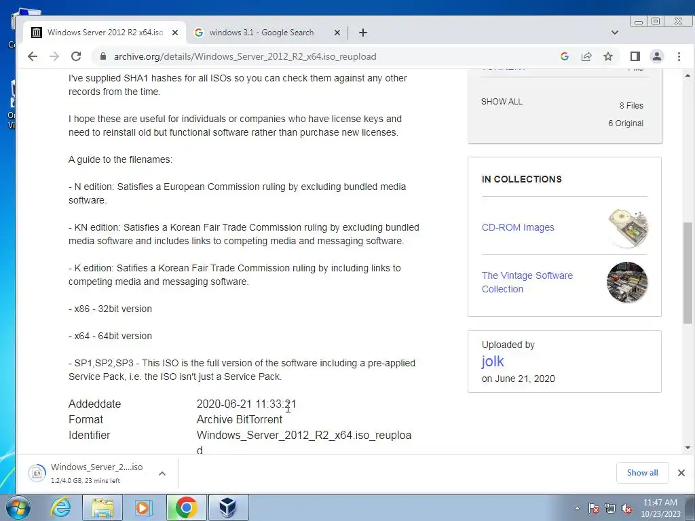695x521 pixels.
Task: Open the clock showing 11:47 AM
Action: pos(660,508)
